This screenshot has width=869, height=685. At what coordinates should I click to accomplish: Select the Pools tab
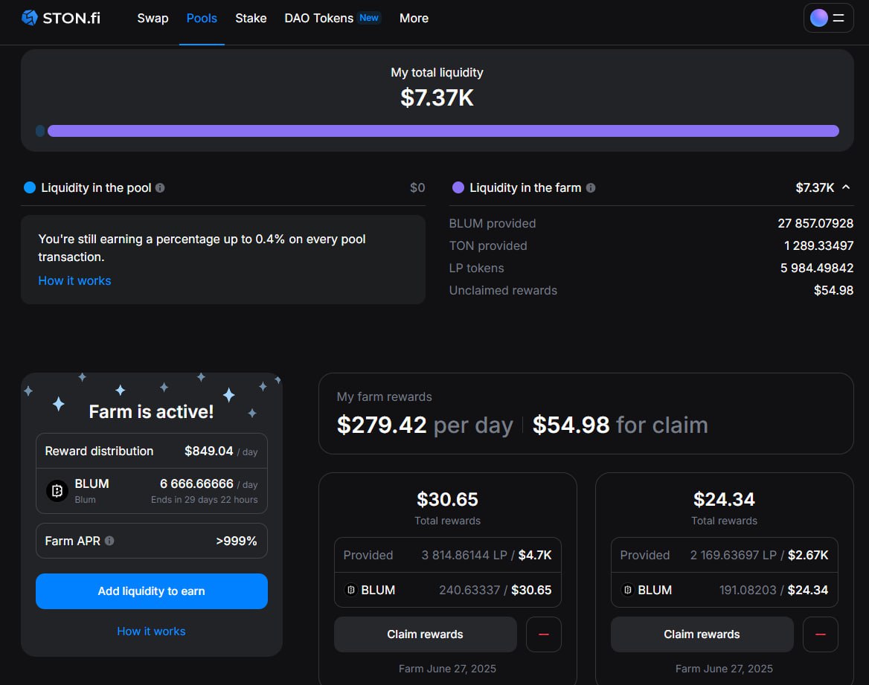point(202,19)
